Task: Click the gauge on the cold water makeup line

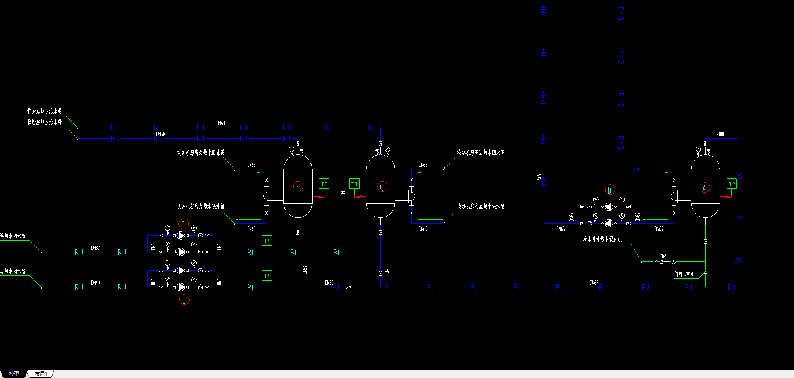Action: click(674, 261)
